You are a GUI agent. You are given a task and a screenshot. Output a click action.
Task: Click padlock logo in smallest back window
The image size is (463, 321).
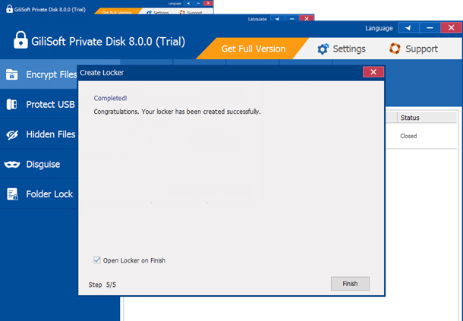pyautogui.click(x=9, y=9)
